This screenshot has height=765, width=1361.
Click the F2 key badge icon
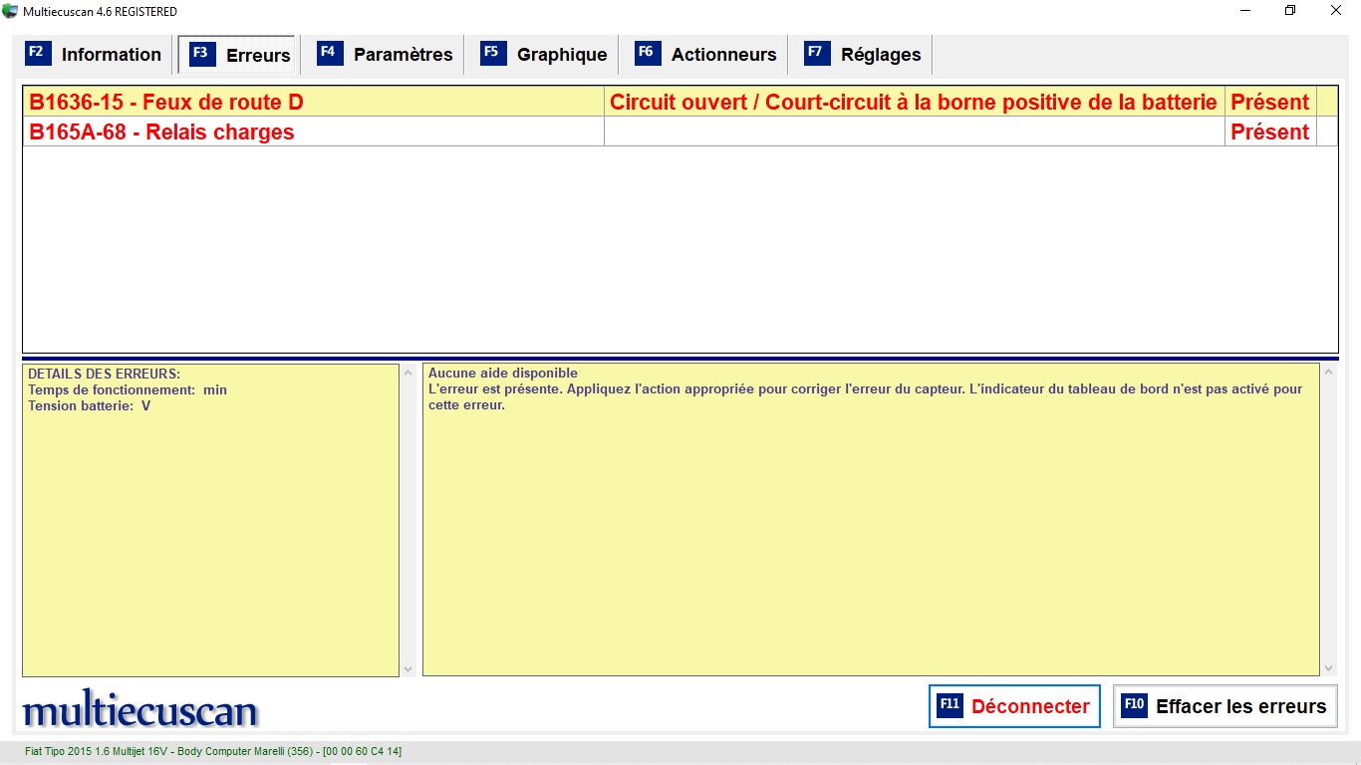(37, 54)
